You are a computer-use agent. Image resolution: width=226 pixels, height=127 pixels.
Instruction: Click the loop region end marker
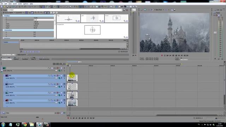pyautogui.click(x=182, y=64)
